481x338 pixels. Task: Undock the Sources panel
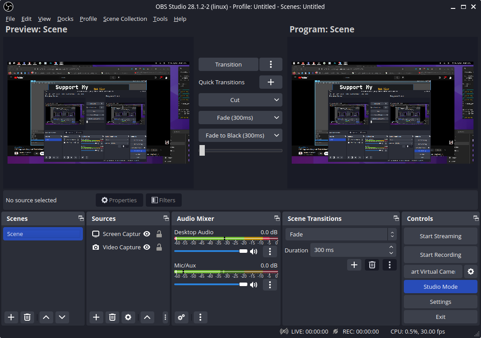[166, 218]
